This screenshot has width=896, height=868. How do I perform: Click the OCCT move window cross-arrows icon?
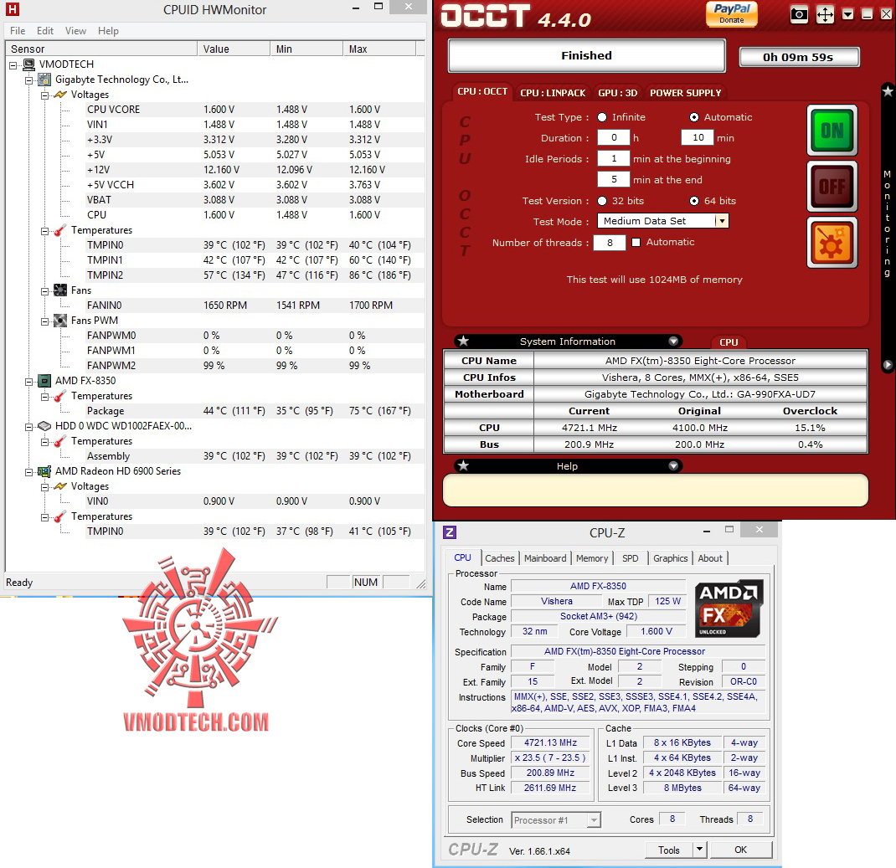click(x=825, y=14)
